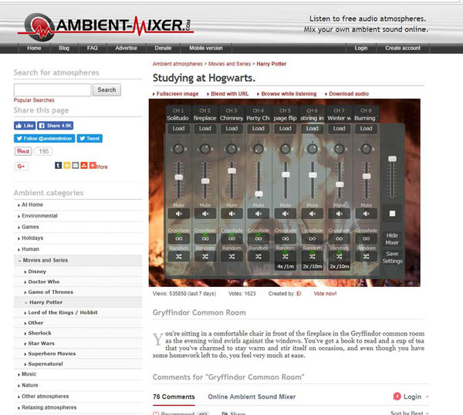This screenshot has width=463, height=415.
Task: Open the FAQ menu item
Action: (93, 48)
